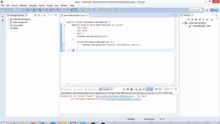Toggle Link with Editor in Package Explorer

pyautogui.click(x=39, y=15)
